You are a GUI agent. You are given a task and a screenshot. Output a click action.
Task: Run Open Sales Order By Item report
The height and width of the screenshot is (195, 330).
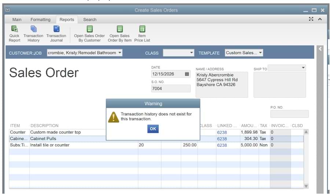[120, 34]
